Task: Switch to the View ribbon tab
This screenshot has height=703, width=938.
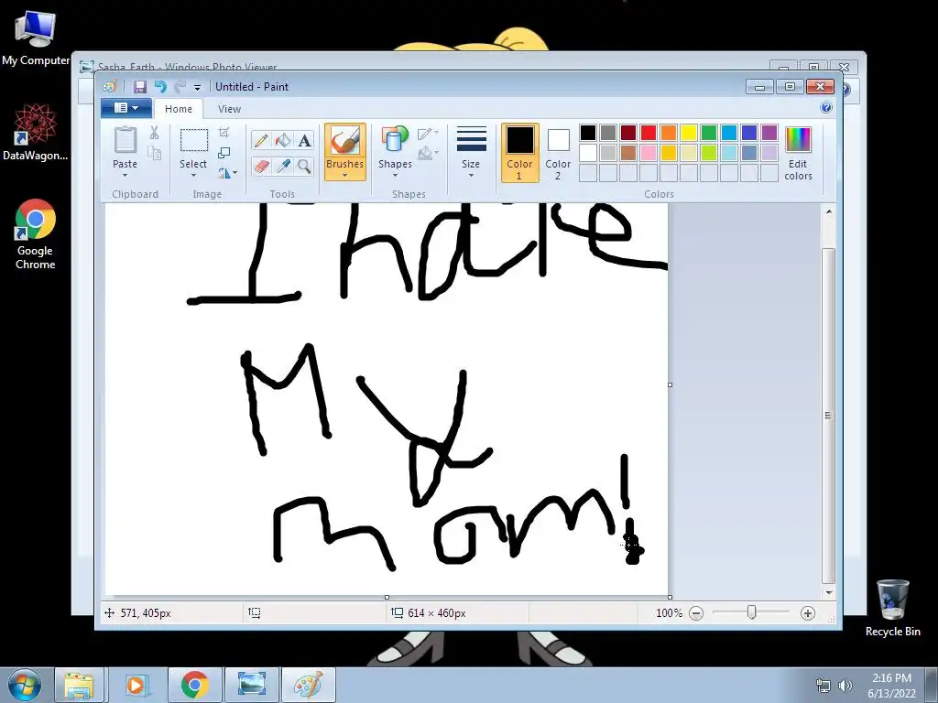Action: pyautogui.click(x=229, y=109)
